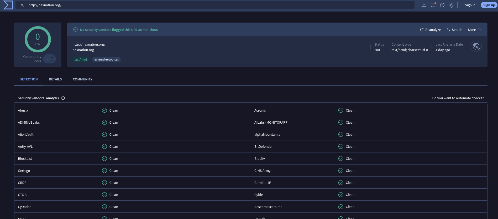The image size is (498, 219).
Task: Click the Clean check icon for CTX AI
Action: tap(104, 195)
